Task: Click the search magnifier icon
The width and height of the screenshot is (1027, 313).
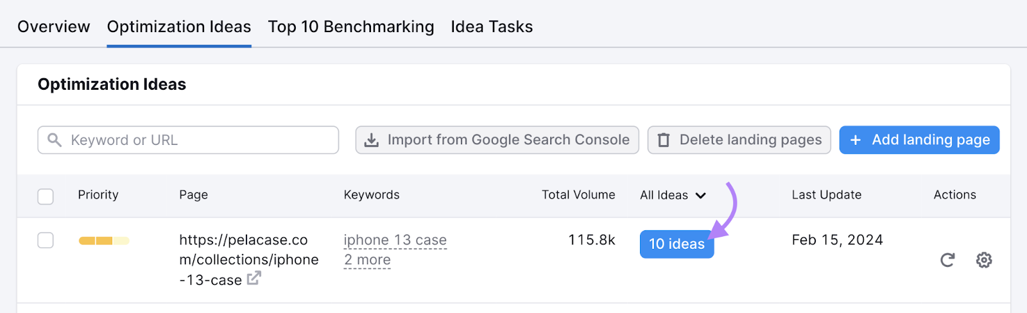Action: (55, 140)
